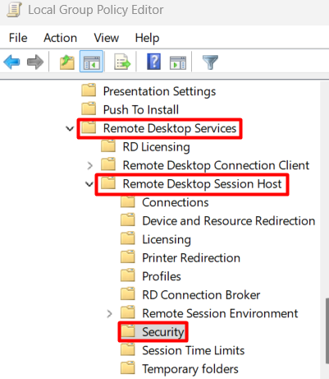Click the Export List toolbar icon

click(x=122, y=62)
